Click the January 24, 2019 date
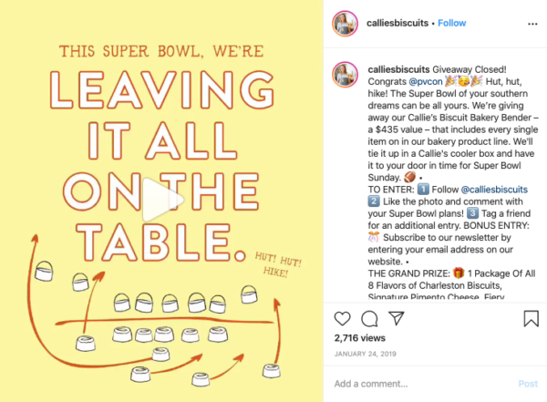Viewport: 547px width, 402px height. (x=366, y=356)
